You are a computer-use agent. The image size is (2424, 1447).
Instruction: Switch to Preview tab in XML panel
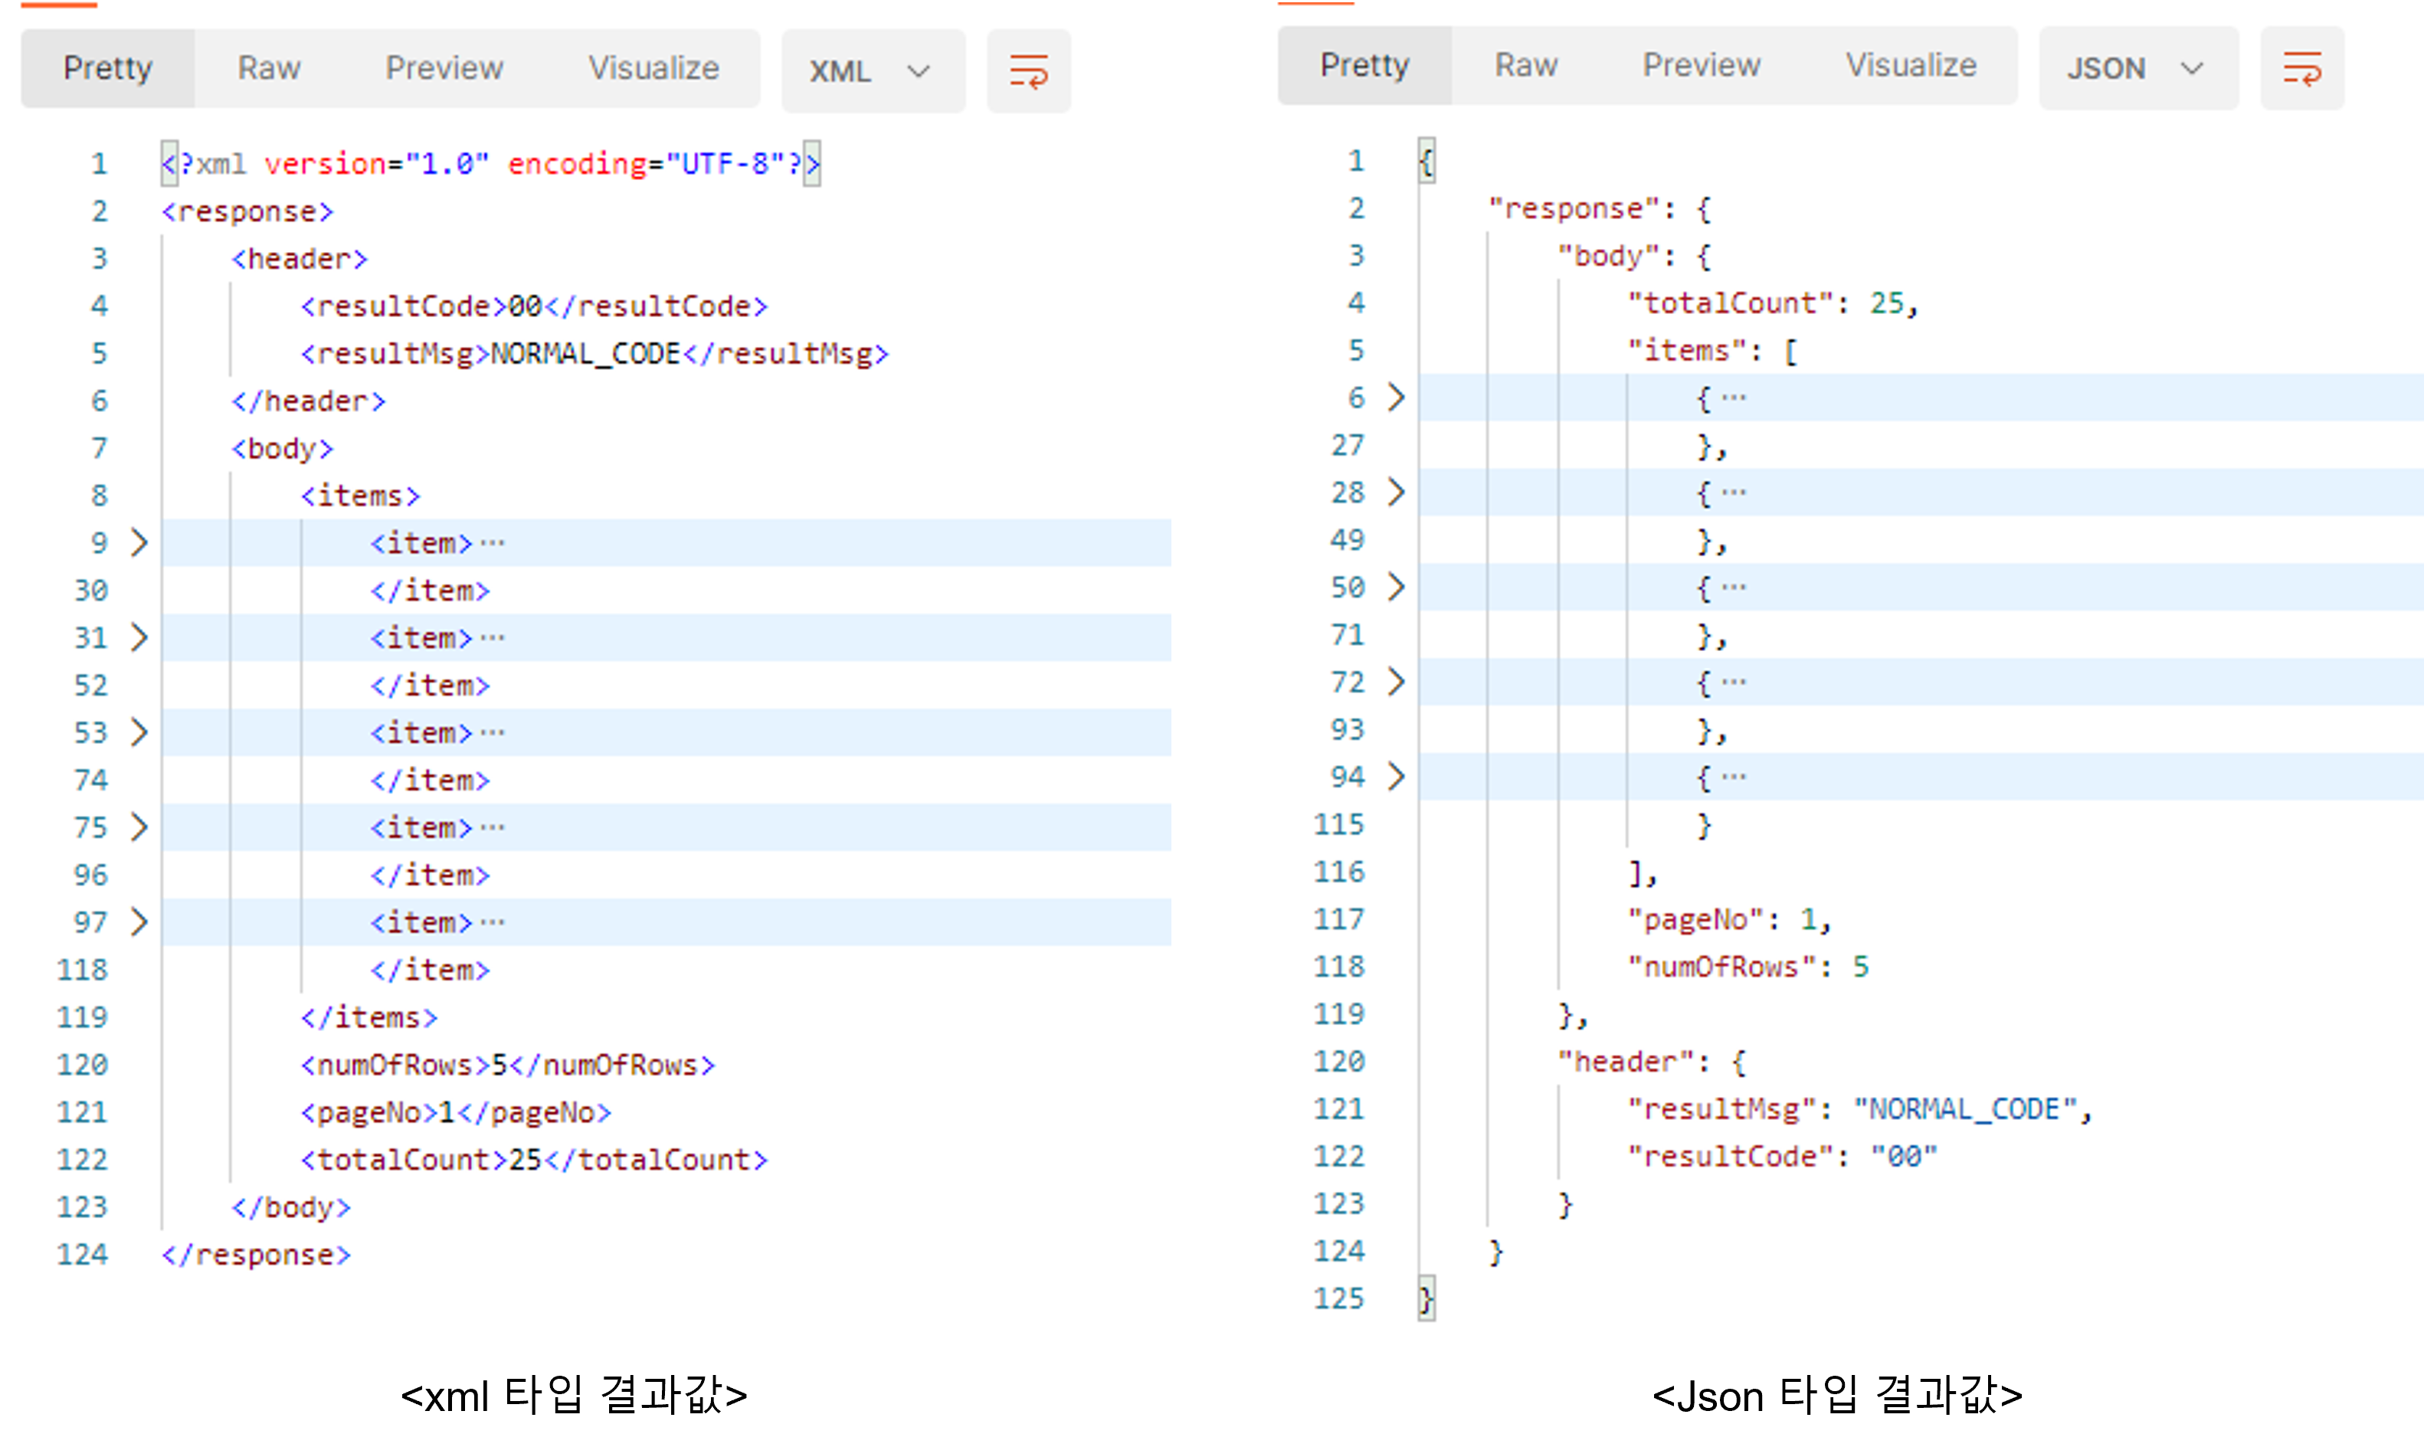[x=444, y=68]
